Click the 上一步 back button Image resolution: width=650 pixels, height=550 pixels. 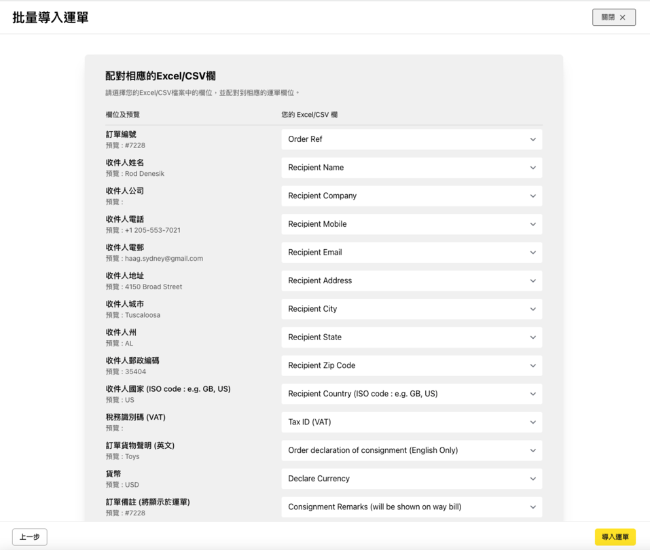pyautogui.click(x=30, y=536)
